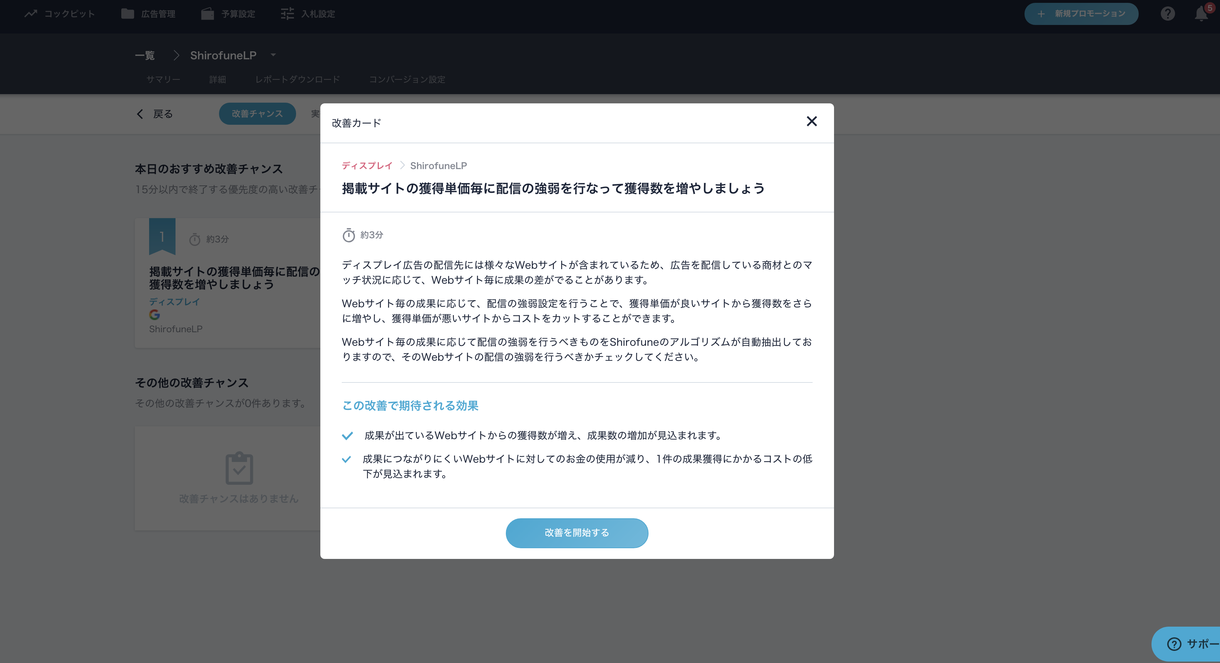
Task: Click the コックピット chart icon
Action: tap(31, 14)
